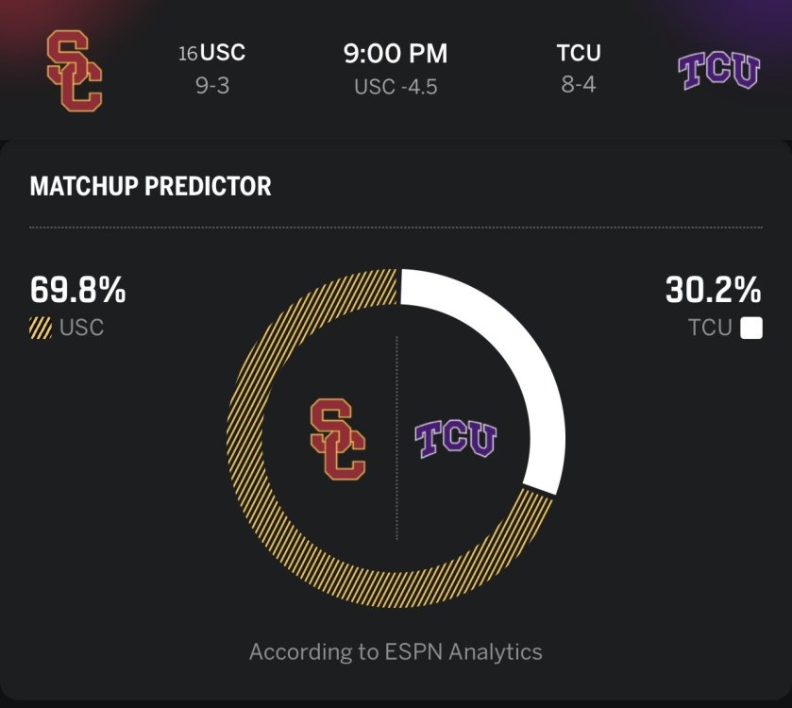Click the striped gold USC legend swatch

(41, 329)
